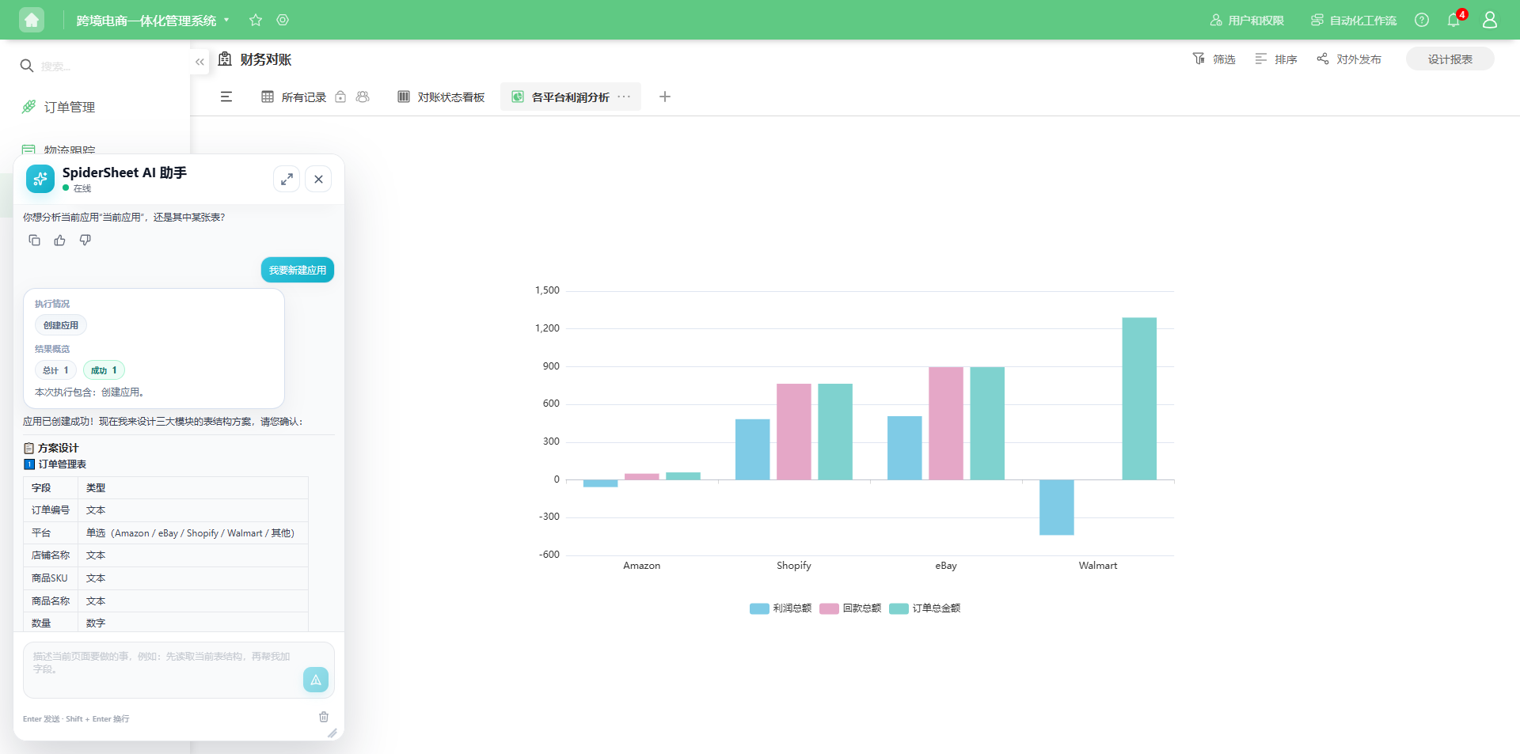This screenshot has height=754, width=1520.
Task: Toggle the view list hamburger icon
Action: coord(226,97)
